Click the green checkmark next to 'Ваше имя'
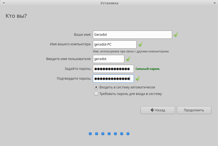The height and width of the screenshot is (146, 218). 176,35
